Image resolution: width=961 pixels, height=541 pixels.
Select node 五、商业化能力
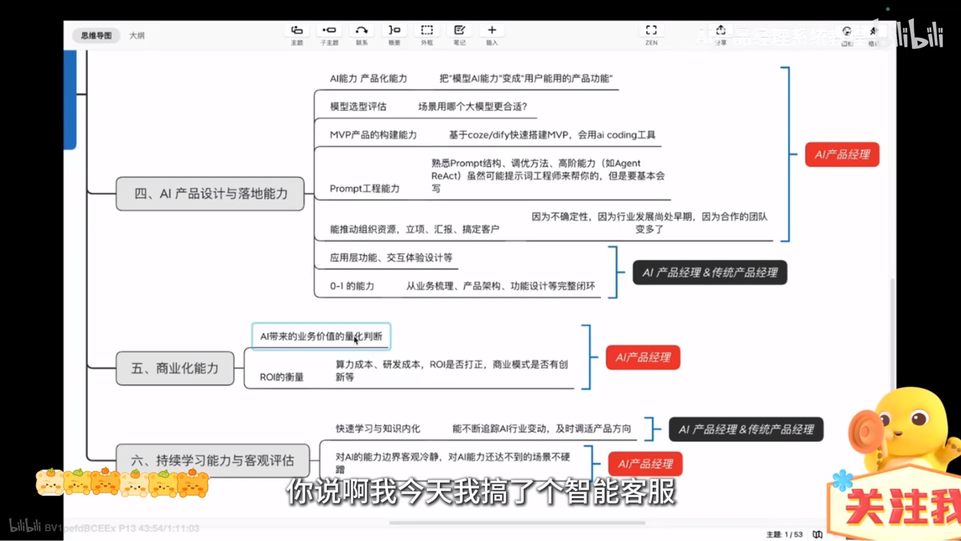175,368
